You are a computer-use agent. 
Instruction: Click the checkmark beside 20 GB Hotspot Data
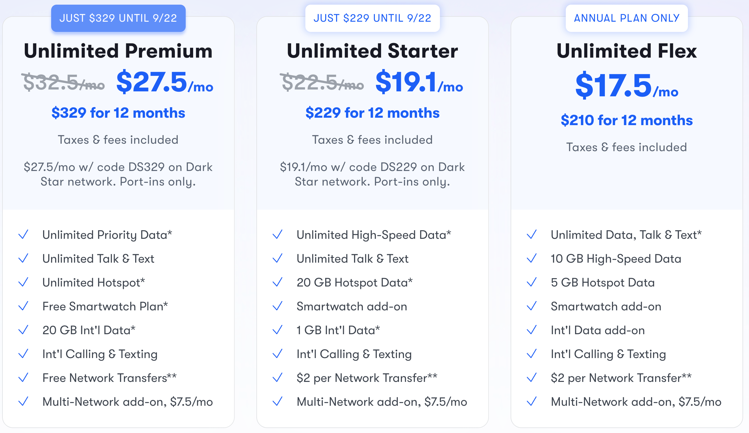tap(278, 282)
